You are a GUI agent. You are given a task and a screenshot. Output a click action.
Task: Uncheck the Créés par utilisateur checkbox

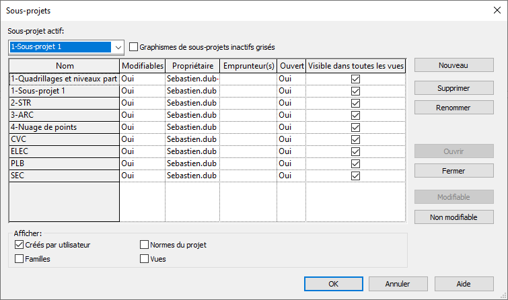pyautogui.click(x=18, y=245)
